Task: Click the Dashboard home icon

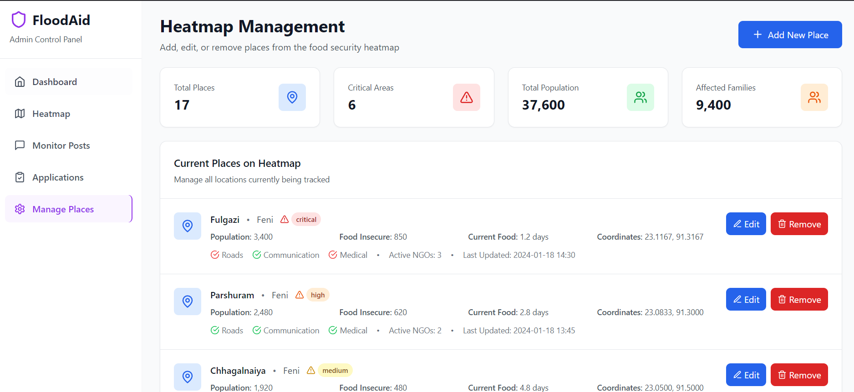Action: [20, 82]
